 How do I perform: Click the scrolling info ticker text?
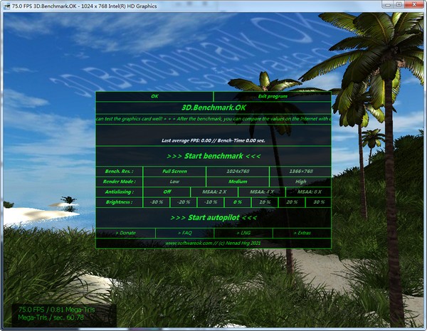click(213, 119)
